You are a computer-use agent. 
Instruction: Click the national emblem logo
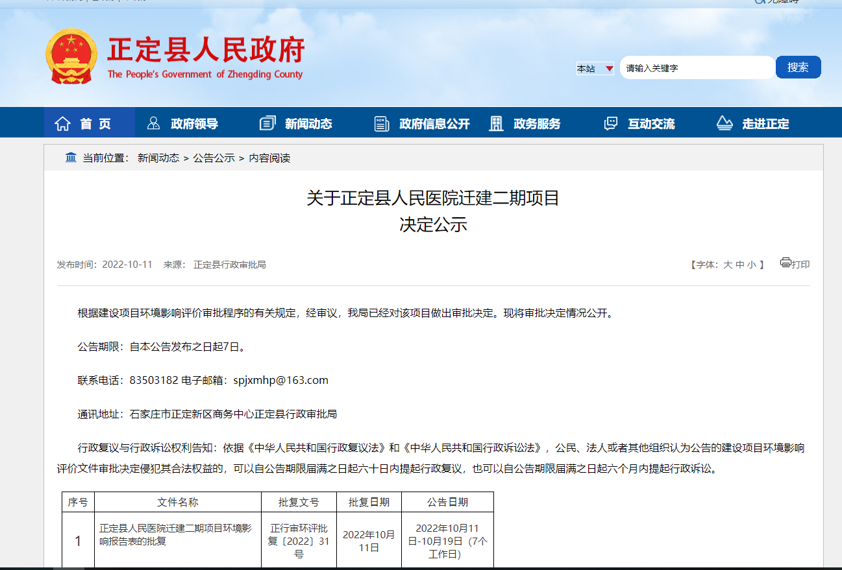71,56
